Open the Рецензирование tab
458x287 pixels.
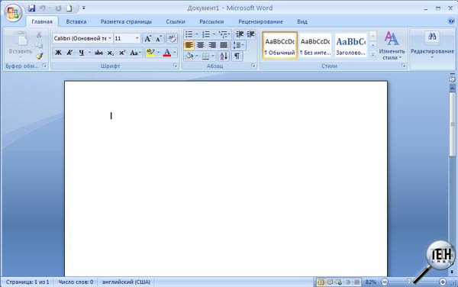point(260,21)
